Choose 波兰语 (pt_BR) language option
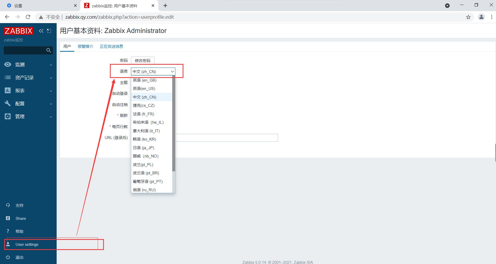Image resolution: width=496 pixels, height=264 pixels. click(152, 173)
